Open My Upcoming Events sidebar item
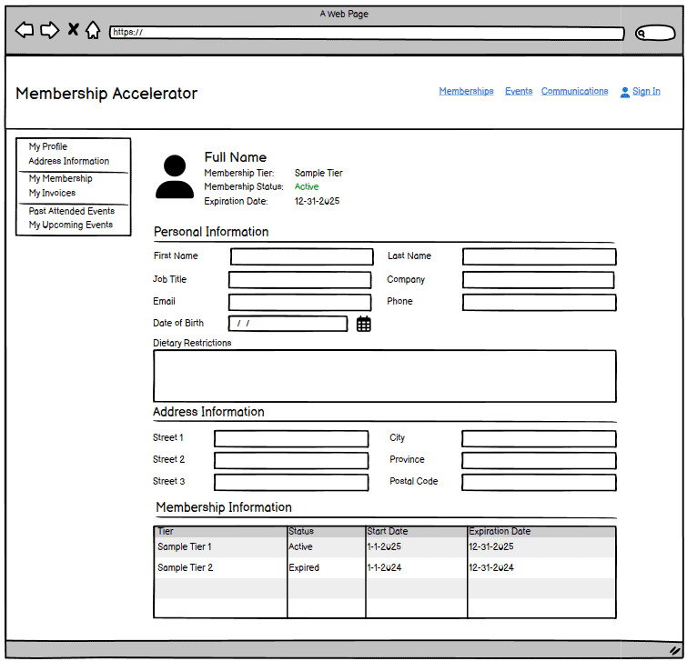 (70, 225)
